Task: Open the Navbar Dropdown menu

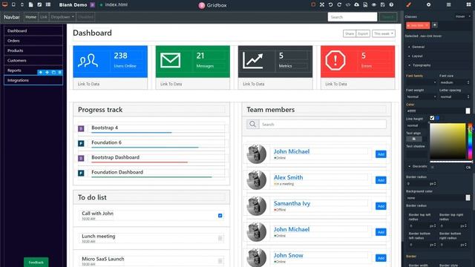Action: tap(62, 17)
